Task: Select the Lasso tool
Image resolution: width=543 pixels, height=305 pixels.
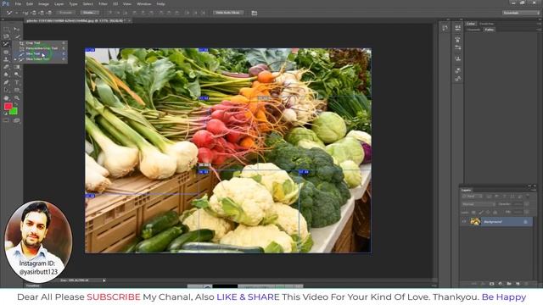Action: tap(6, 36)
